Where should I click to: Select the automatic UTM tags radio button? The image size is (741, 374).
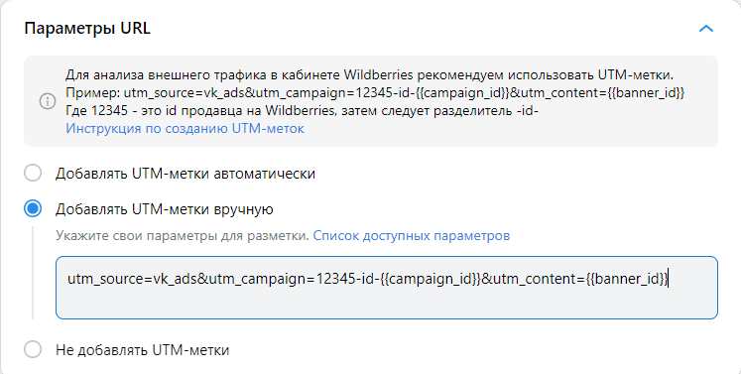[33, 173]
